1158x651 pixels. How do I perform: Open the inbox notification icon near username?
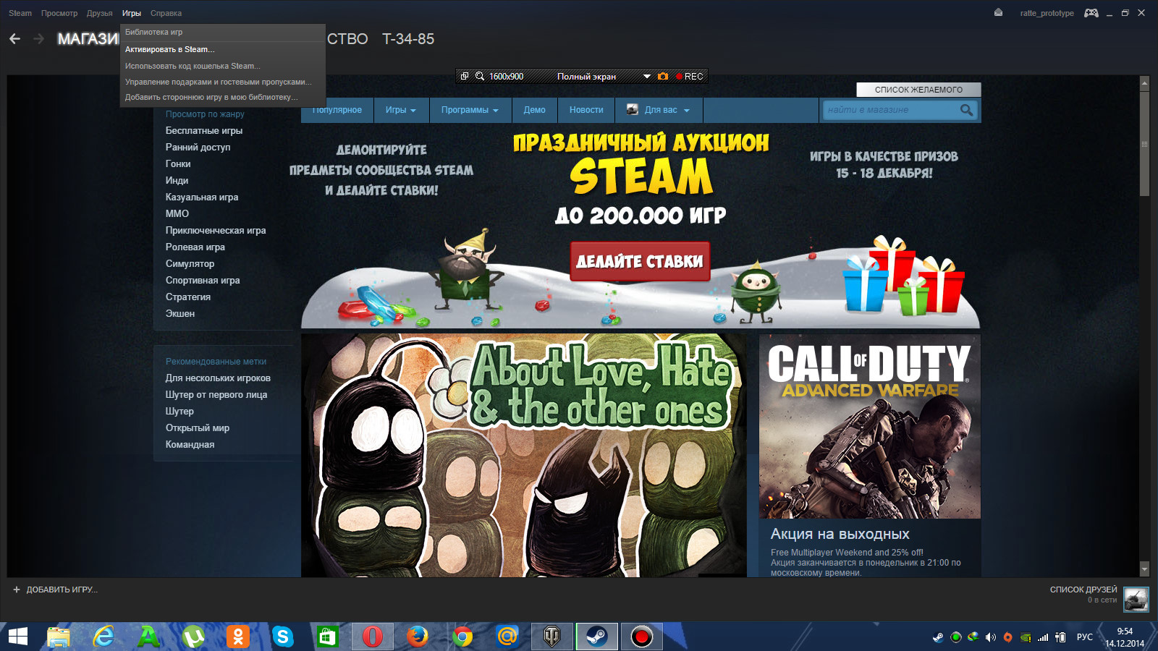[x=998, y=12]
